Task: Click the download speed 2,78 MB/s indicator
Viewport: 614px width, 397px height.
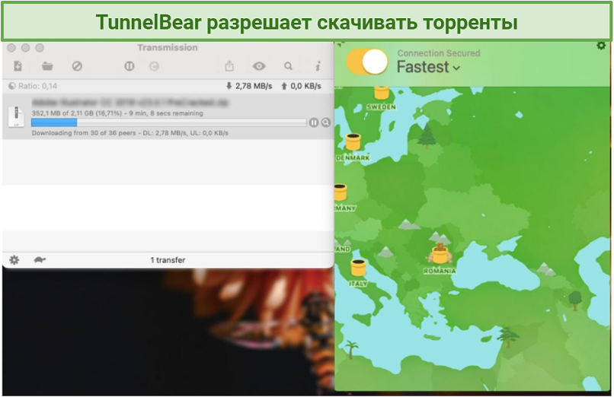Action: pos(248,86)
